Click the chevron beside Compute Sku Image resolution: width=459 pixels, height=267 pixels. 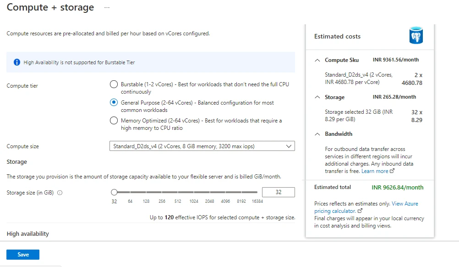317,60
